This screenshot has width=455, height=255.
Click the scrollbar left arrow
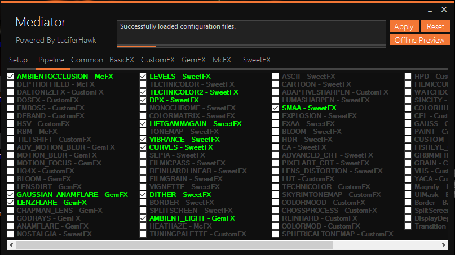pos(11,245)
